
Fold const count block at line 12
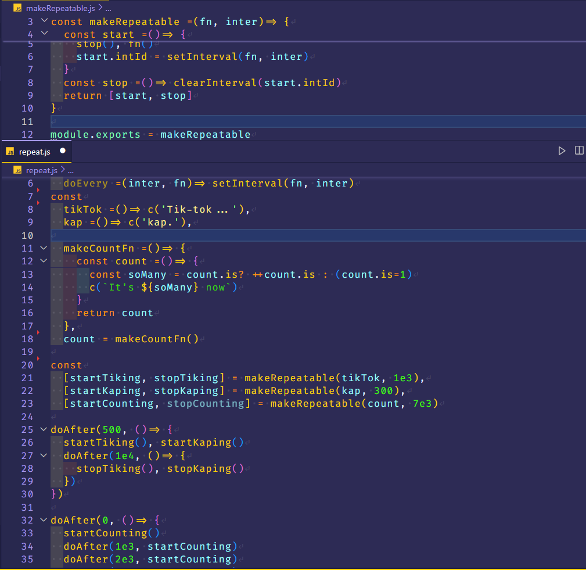[44, 260]
